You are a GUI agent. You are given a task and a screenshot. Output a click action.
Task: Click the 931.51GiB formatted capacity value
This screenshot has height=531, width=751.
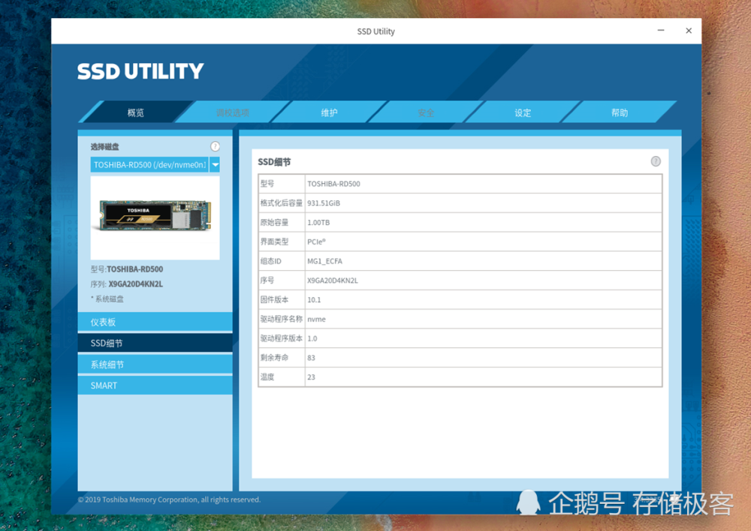[324, 203]
